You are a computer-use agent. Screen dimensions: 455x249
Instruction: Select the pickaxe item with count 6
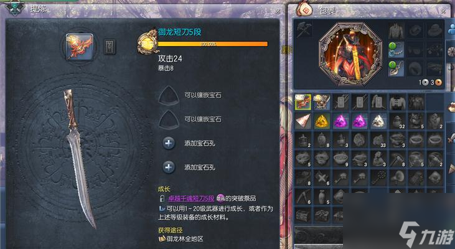point(303,197)
